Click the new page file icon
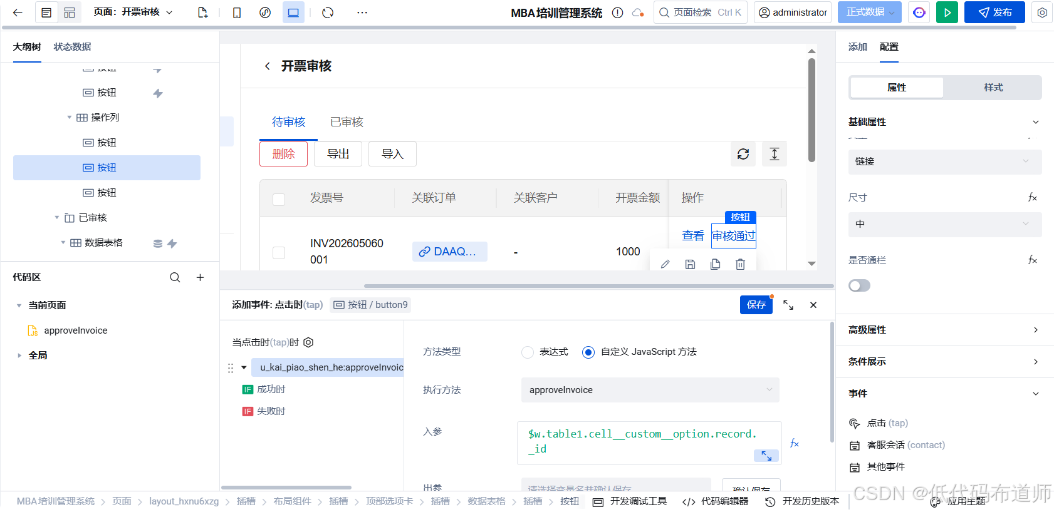The height and width of the screenshot is (512, 1054). point(202,13)
